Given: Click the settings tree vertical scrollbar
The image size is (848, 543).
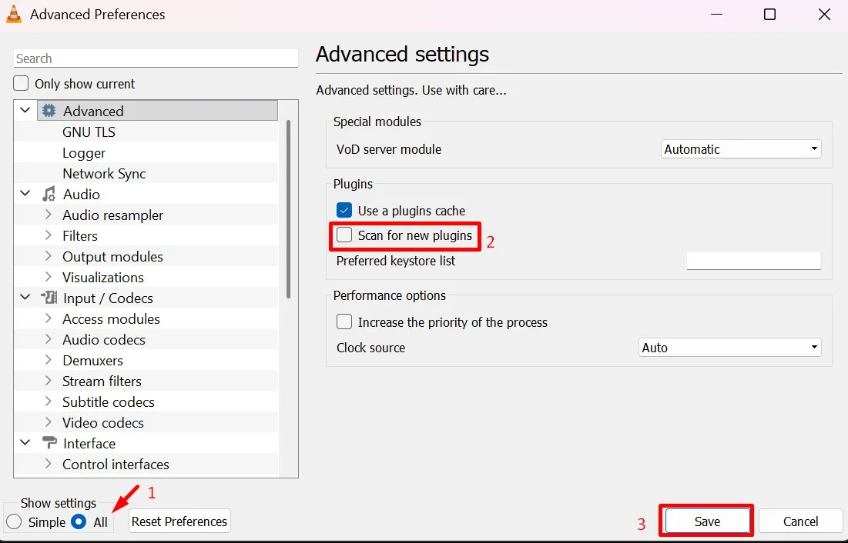Looking at the screenshot, I should click(288, 209).
